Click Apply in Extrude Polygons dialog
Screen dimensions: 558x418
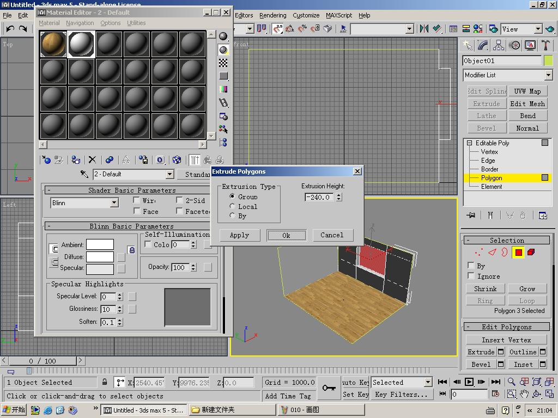[x=239, y=235]
